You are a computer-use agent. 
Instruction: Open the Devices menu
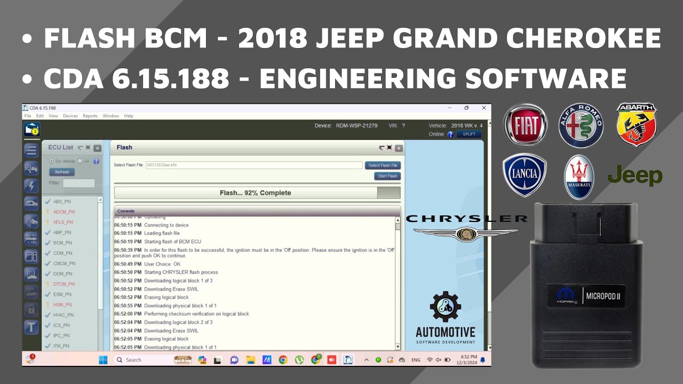pyautogui.click(x=70, y=116)
